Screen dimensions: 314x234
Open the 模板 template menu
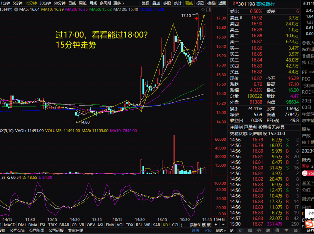point(206,225)
